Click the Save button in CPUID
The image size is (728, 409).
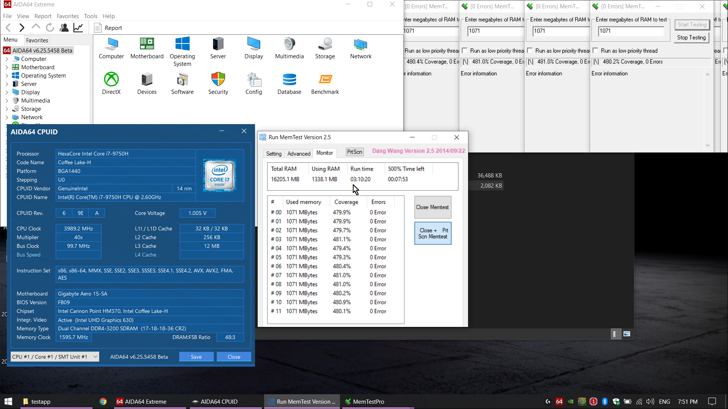coord(196,357)
